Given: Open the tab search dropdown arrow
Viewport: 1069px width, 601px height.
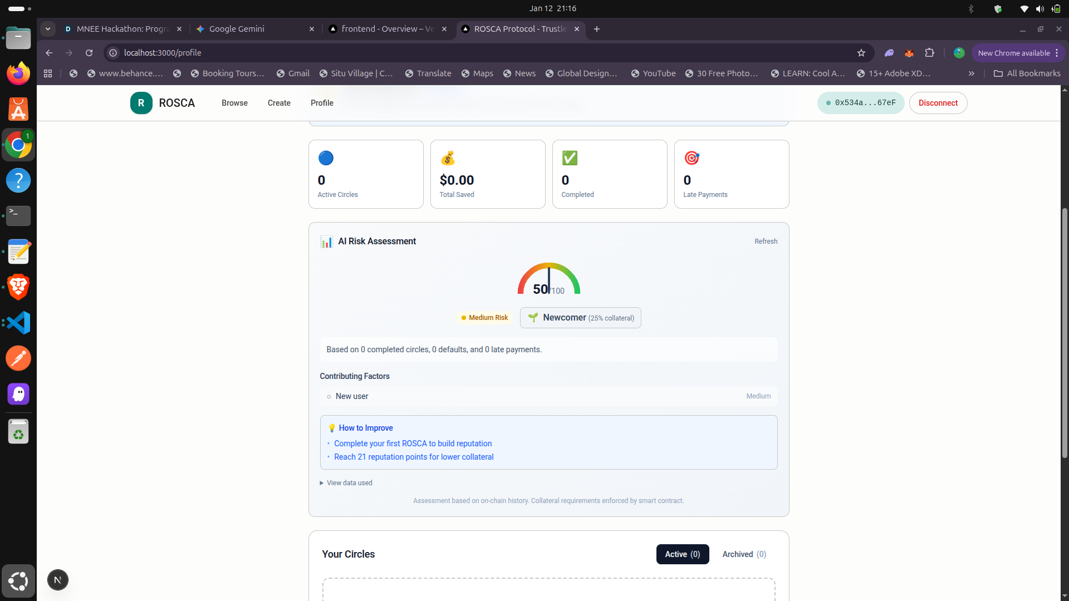Looking at the screenshot, I should tap(48, 29).
